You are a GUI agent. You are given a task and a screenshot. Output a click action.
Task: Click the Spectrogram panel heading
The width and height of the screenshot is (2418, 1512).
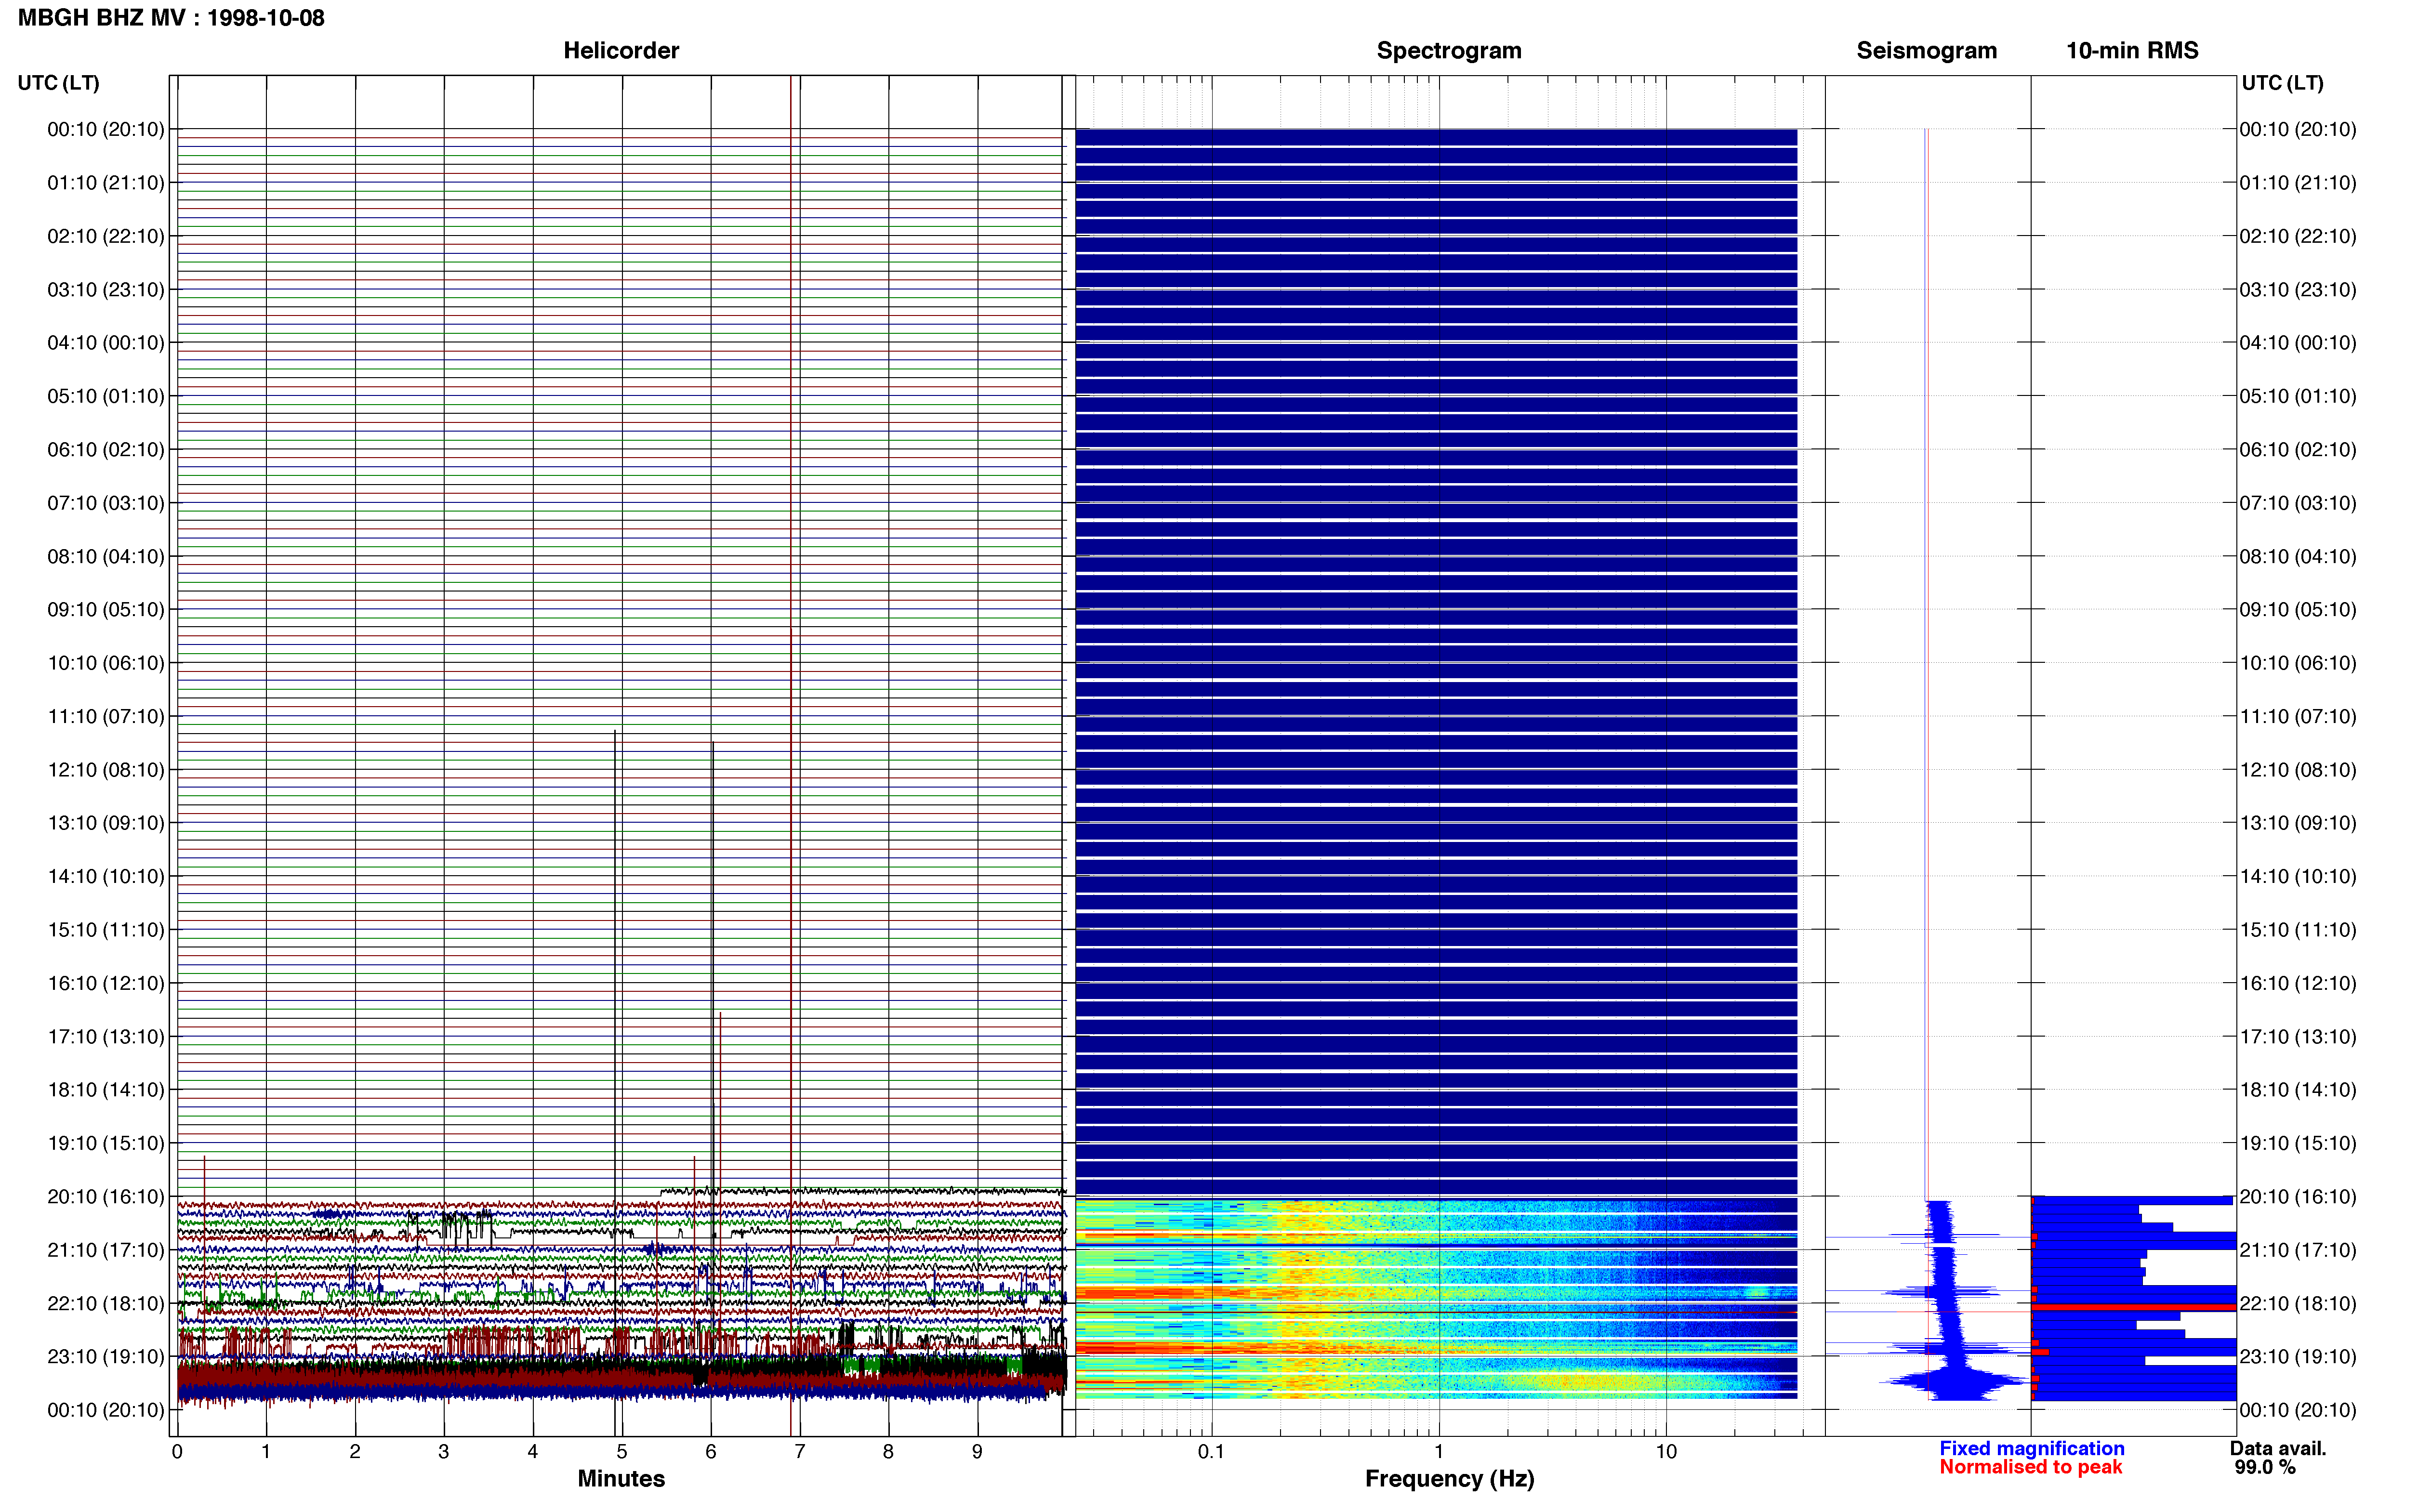[1449, 50]
